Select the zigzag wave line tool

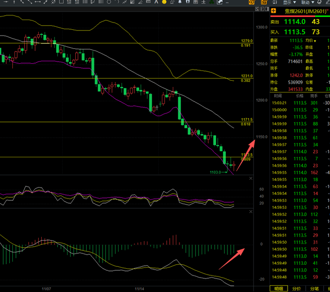point(125,2)
